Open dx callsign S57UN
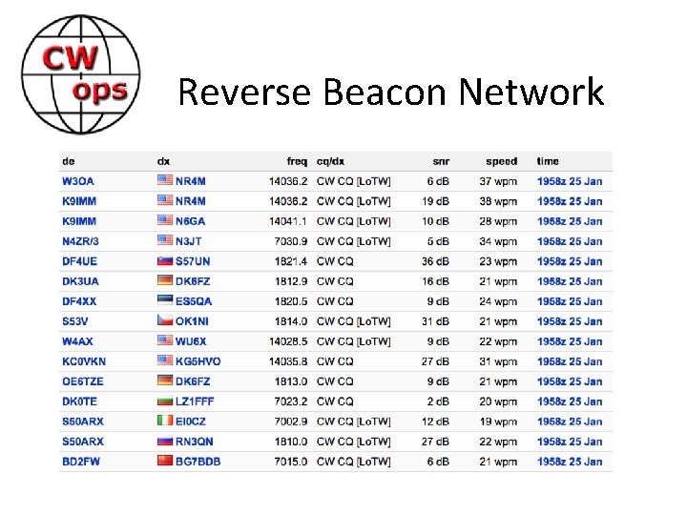This screenshot has height=515, width=687. [x=193, y=261]
